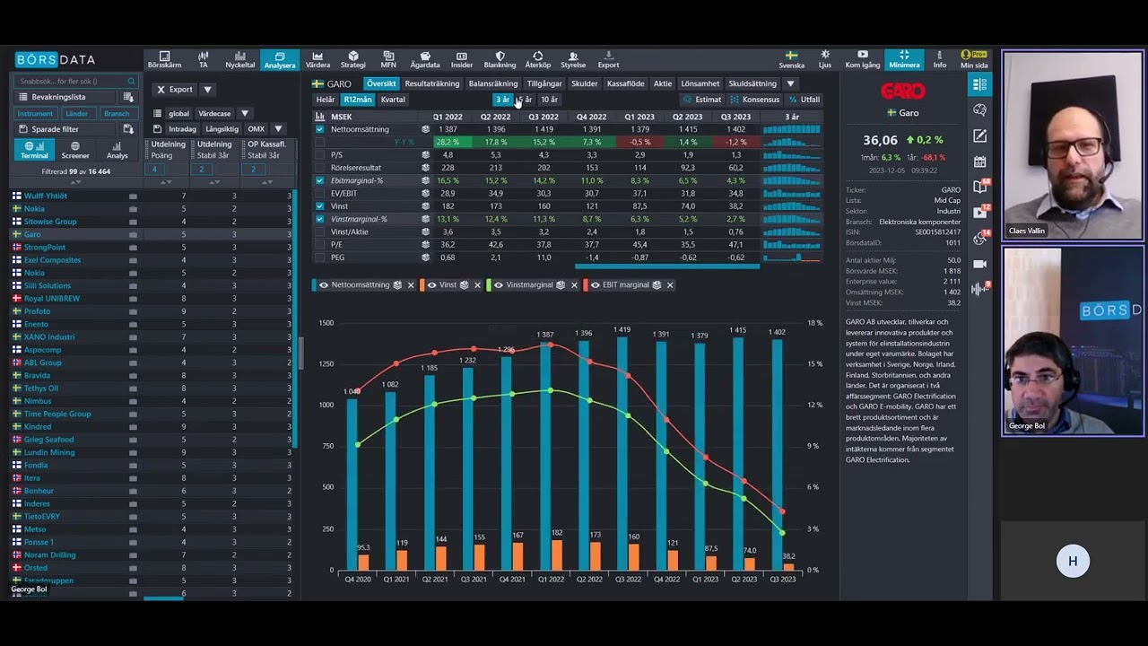
Task: Open the notes edit icon in sidebar
Action: [x=979, y=135]
